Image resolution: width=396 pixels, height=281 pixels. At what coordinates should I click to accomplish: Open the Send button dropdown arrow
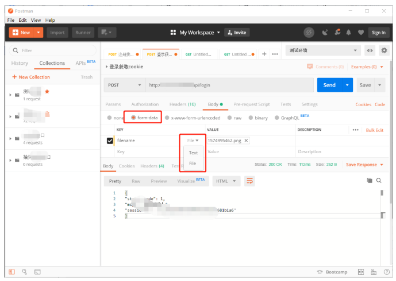(x=347, y=85)
